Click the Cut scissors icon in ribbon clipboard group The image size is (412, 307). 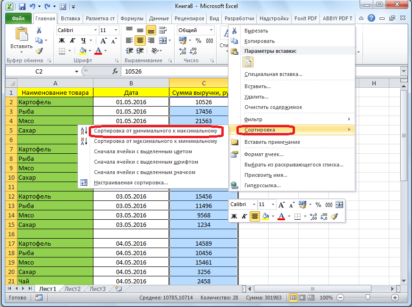tap(39, 31)
